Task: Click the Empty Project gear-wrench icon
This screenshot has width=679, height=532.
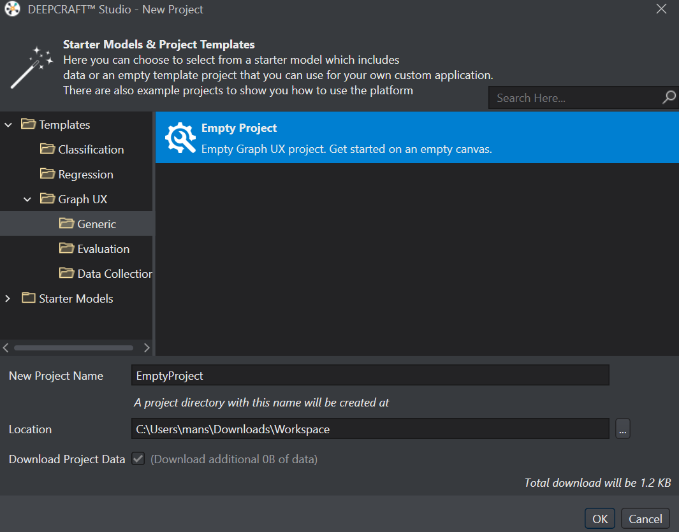Action: pos(180,138)
